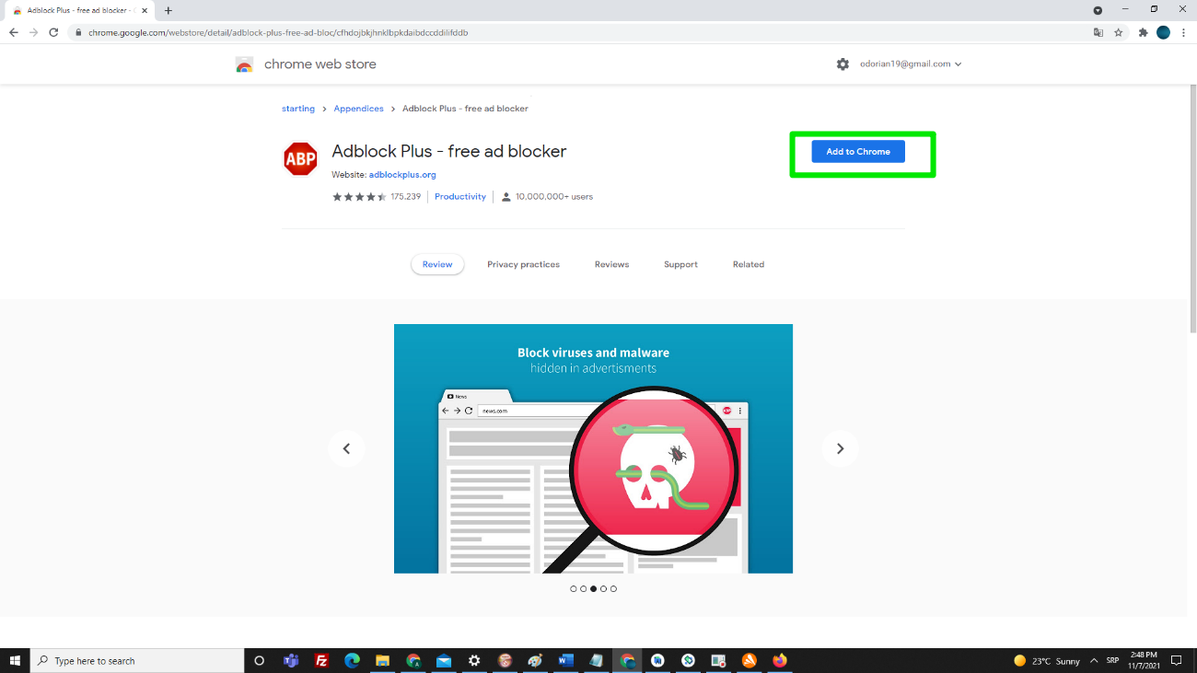Show the next screenshot in the carousel
Viewport: 1197px width, 673px height.
coord(840,448)
